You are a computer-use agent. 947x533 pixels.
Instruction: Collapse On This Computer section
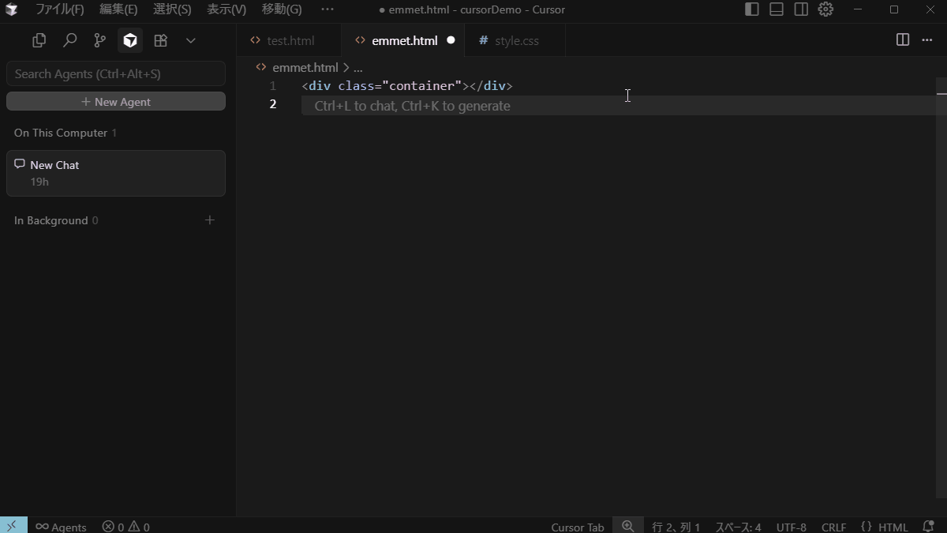66,133
